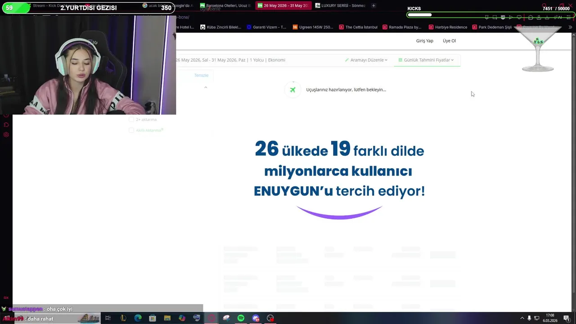Open File Explorer from the taskbar

167,318
